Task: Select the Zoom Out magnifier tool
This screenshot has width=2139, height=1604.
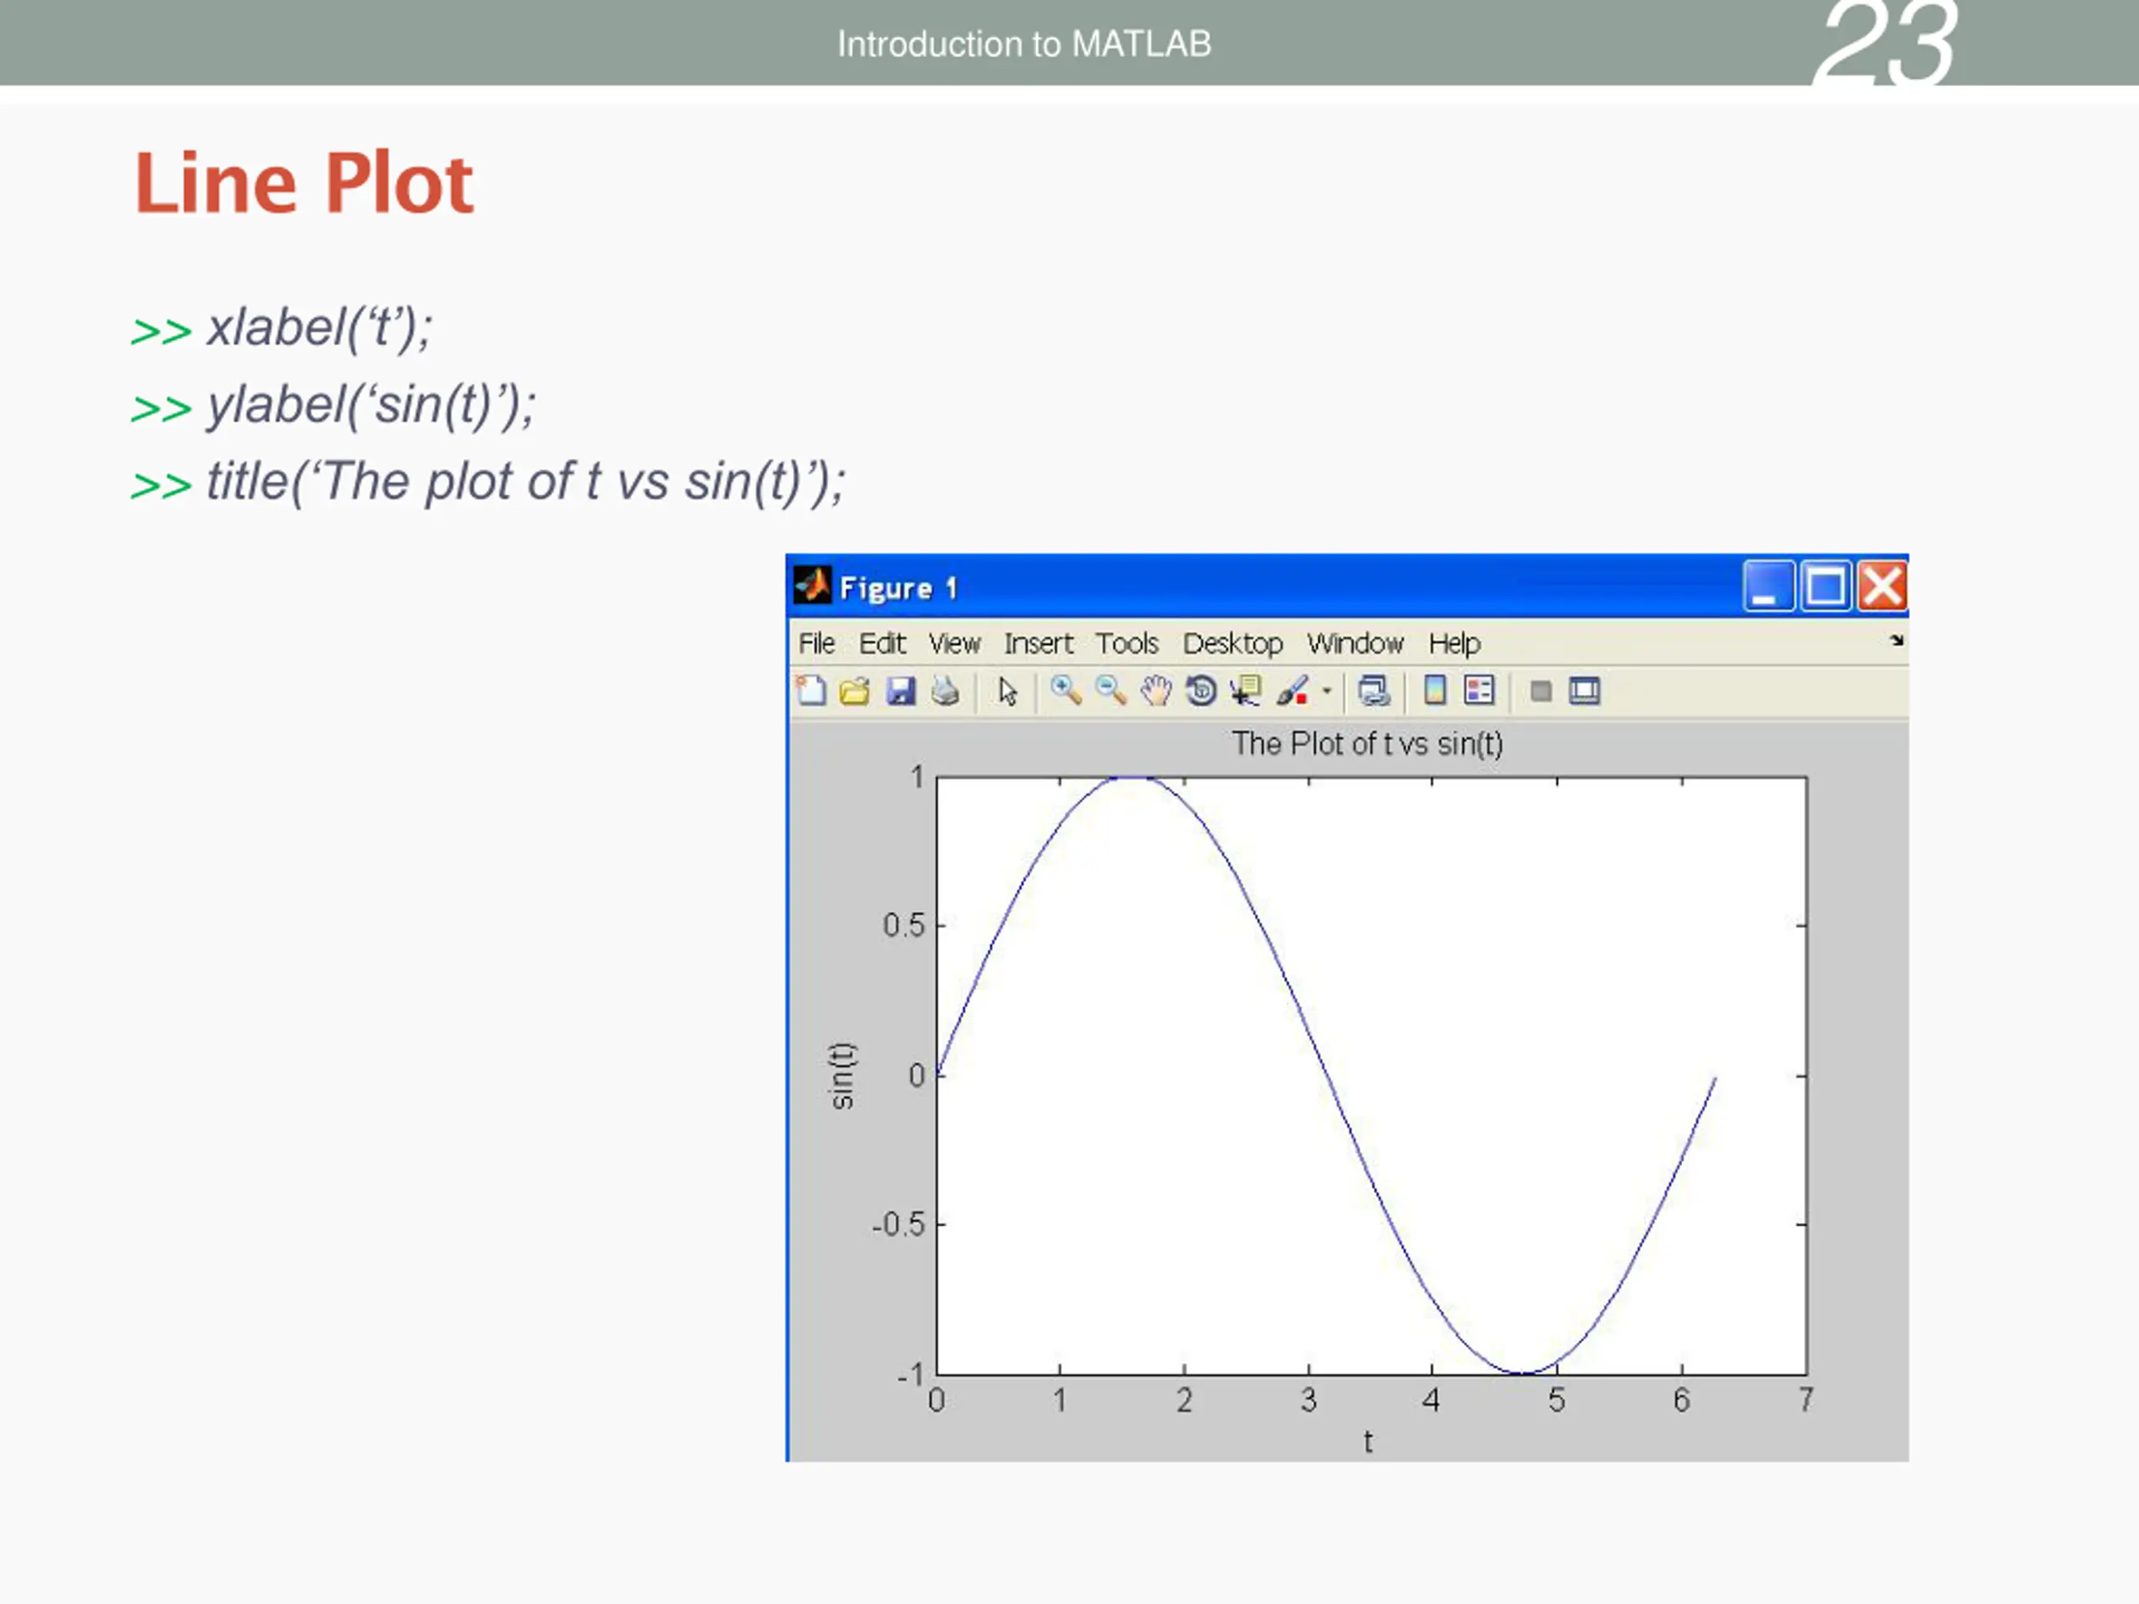Action: [1110, 690]
